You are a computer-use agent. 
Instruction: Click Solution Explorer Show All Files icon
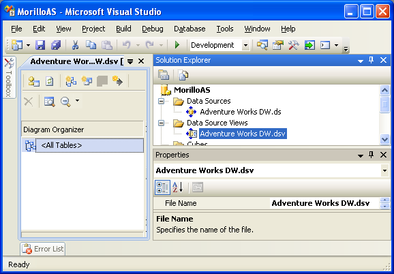pos(183,75)
